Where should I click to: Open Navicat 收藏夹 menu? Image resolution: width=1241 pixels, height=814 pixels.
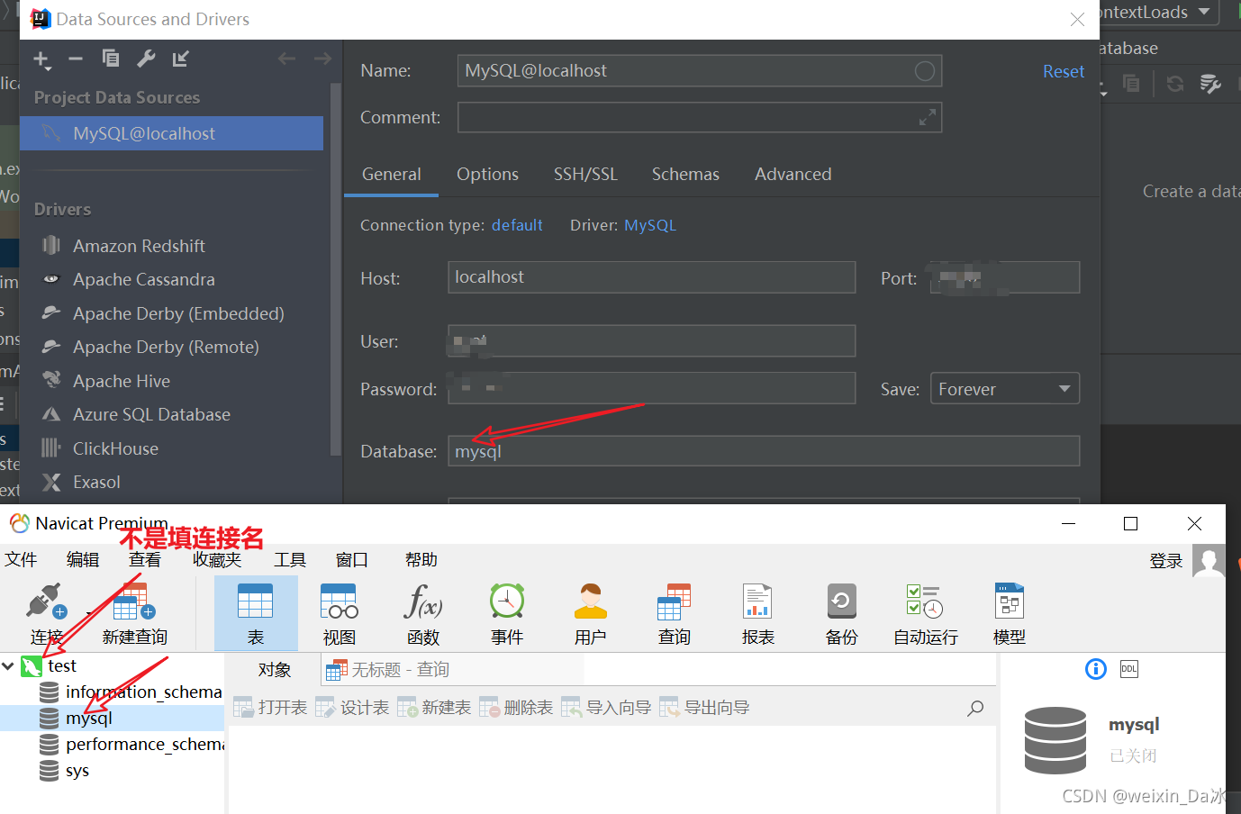tap(217, 560)
